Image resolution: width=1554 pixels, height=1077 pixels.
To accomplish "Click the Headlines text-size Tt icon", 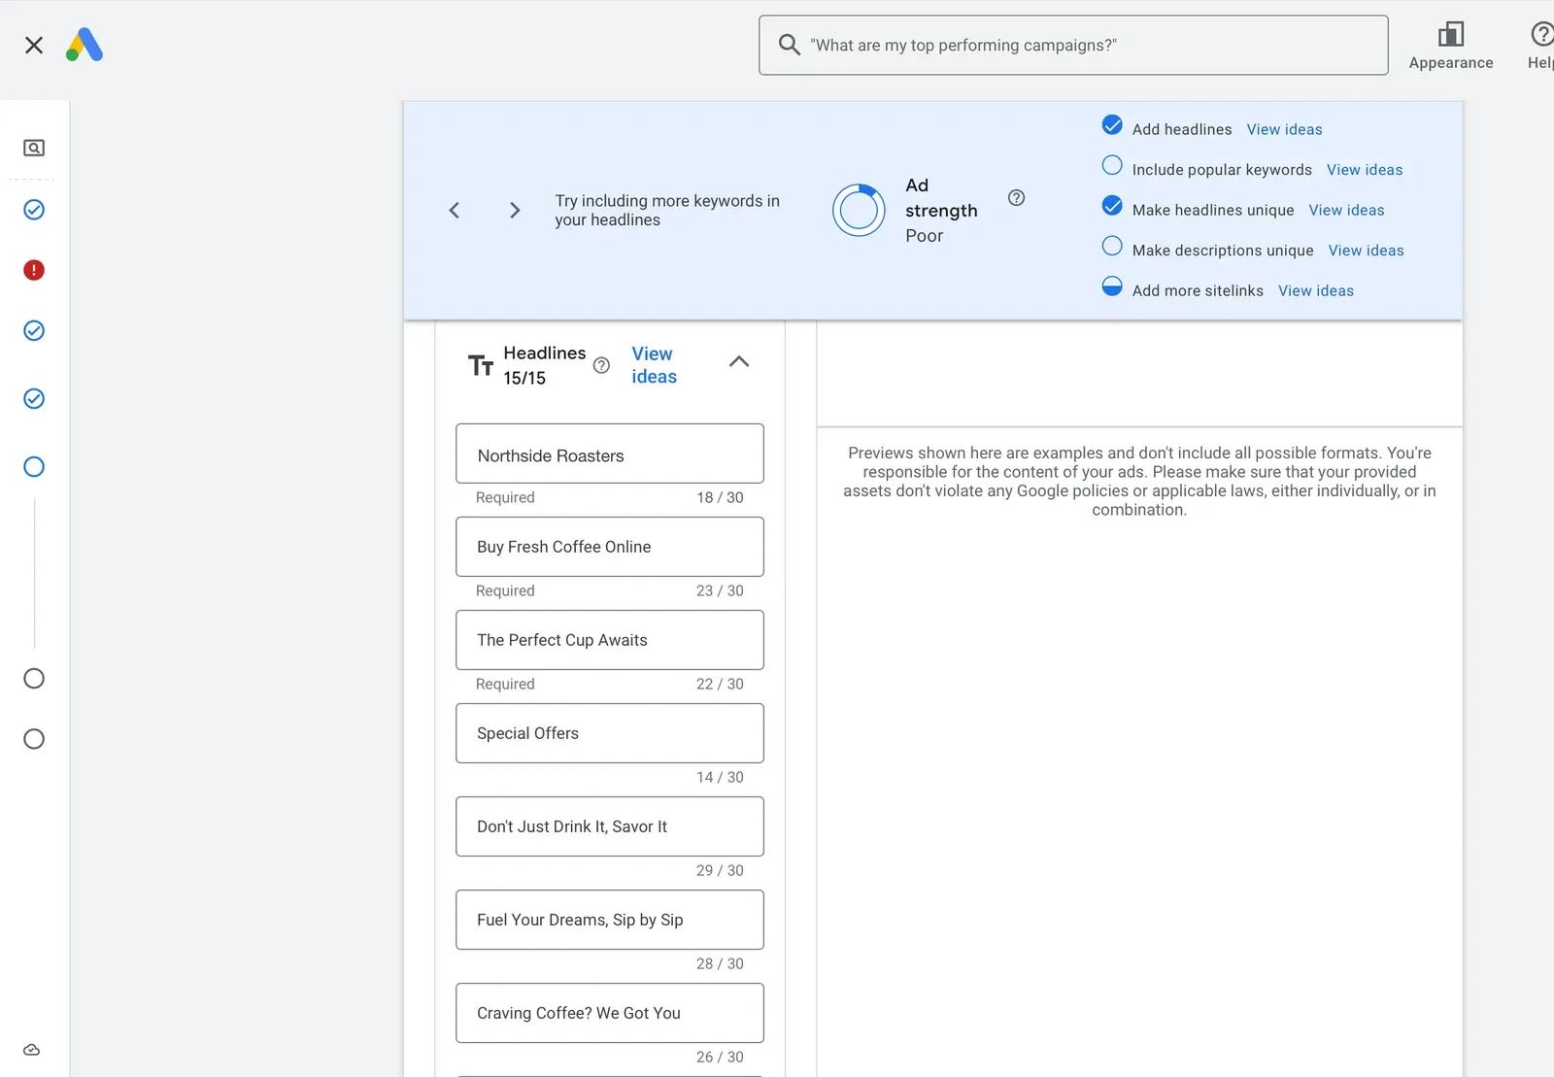I will point(481,365).
